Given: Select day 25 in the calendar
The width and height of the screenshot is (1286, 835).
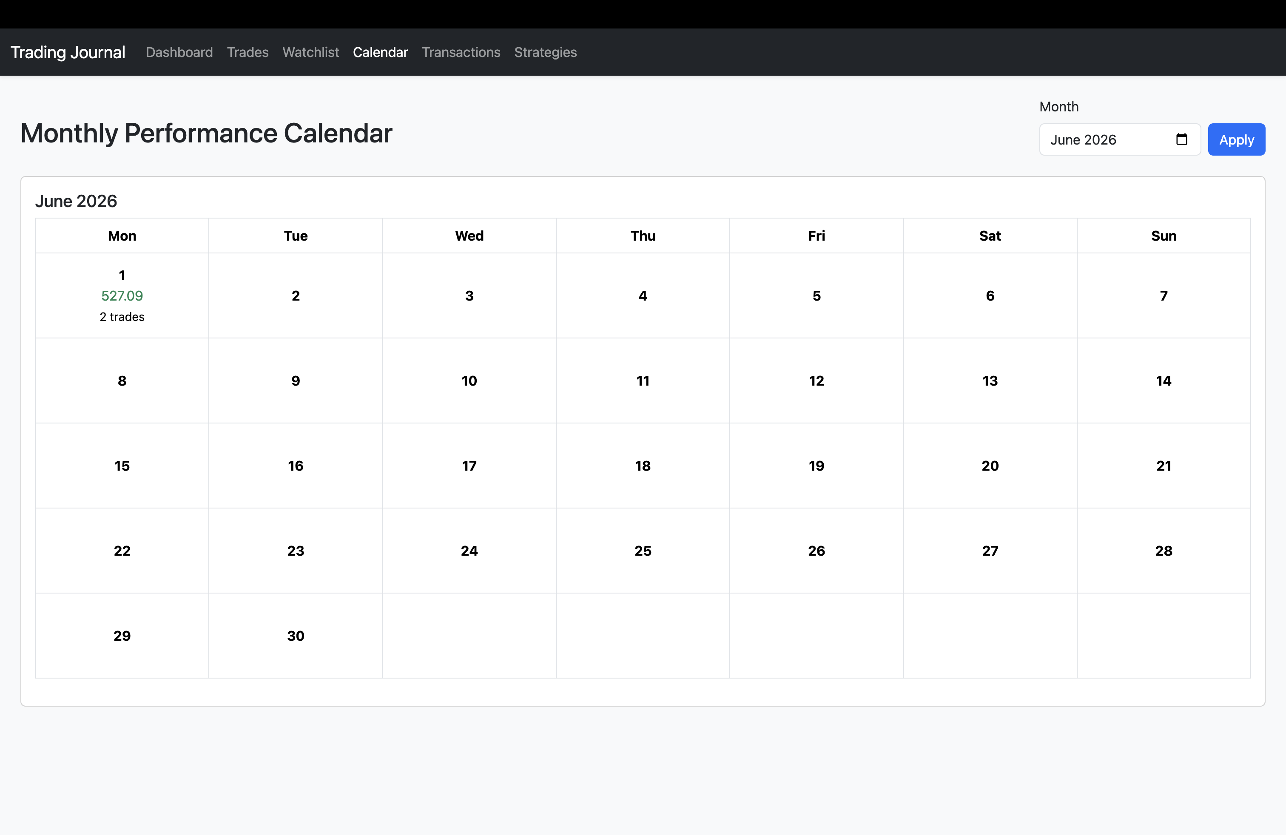Looking at the screenshot, I should [643, 551].
